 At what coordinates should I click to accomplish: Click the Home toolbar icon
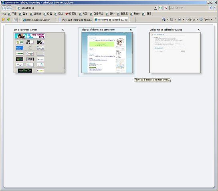tap(164, 20)
